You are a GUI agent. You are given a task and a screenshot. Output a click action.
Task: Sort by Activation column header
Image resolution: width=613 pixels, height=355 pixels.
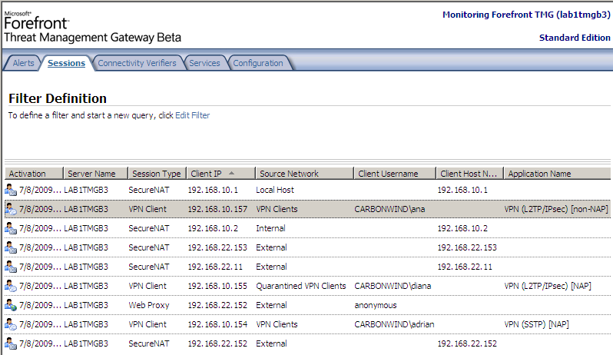click(x=34, y=174)
